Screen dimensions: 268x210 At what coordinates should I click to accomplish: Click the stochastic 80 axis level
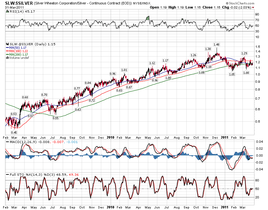257,180
